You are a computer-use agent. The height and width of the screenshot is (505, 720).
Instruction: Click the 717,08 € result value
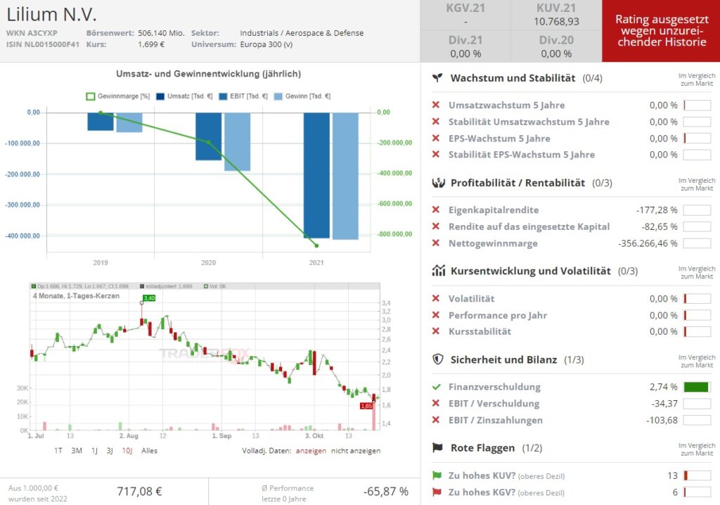tap(140, 492)
